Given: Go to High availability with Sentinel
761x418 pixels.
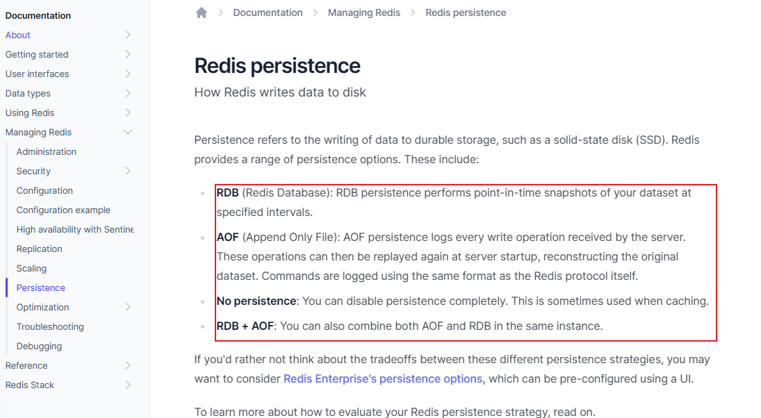Looking at the screenshot, I should 75,229.
